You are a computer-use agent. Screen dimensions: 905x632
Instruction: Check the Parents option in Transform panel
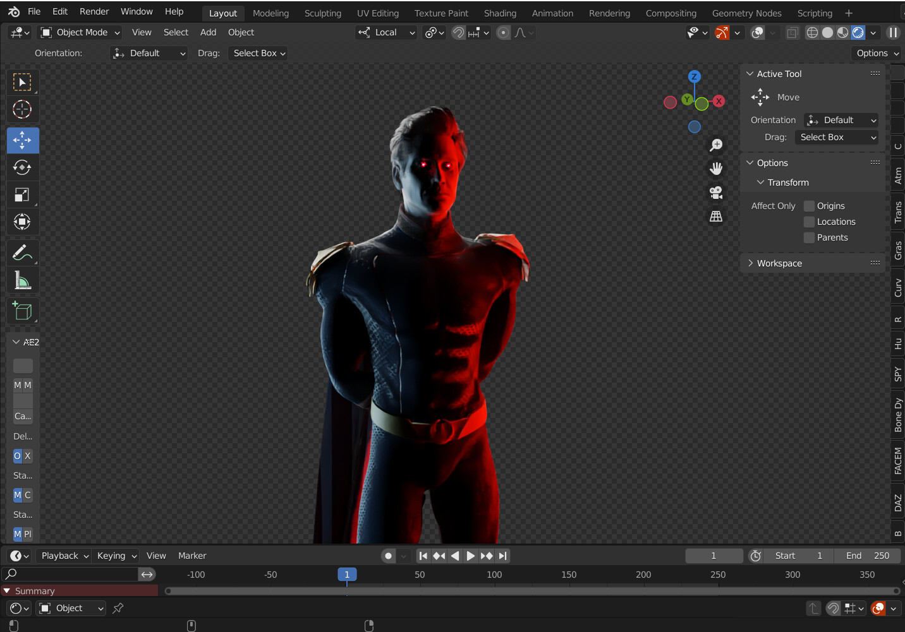(x=809, y=237)
